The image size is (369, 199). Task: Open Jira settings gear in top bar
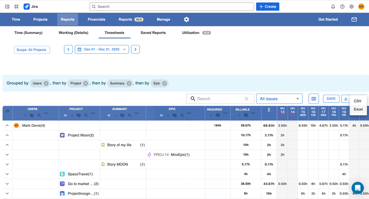tap(351, 7)
